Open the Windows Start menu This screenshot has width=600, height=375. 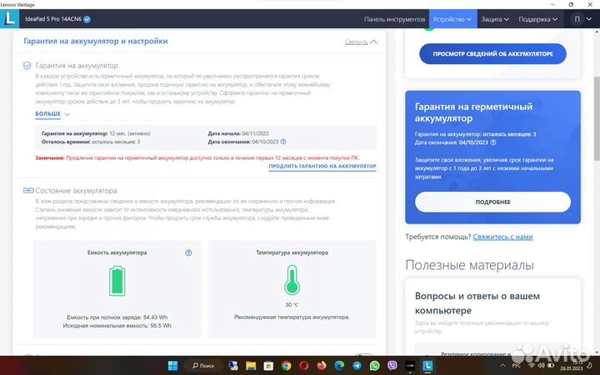tap(172, 366)
